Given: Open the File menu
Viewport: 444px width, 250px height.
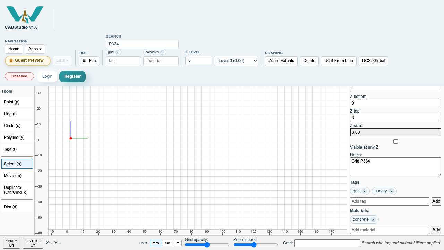Looking at the screenshot, I should pyautogui.click(x=89, y=61).
